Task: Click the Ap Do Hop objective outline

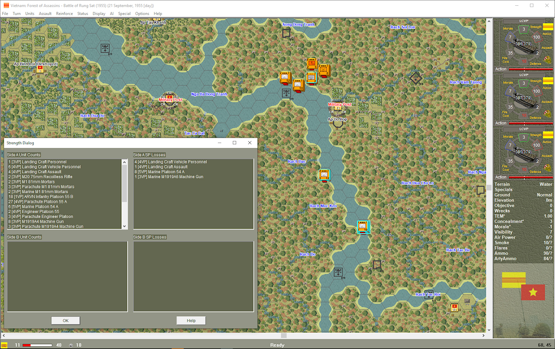Action: coord(338,123)
